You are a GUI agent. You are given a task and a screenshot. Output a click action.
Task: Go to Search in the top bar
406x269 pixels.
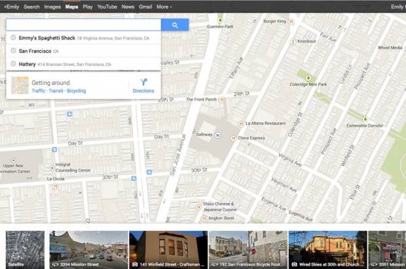point(31,7)
